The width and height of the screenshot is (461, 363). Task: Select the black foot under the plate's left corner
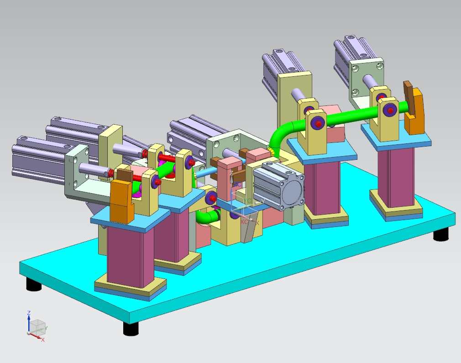pyautogui.click(x=33, y=285)
